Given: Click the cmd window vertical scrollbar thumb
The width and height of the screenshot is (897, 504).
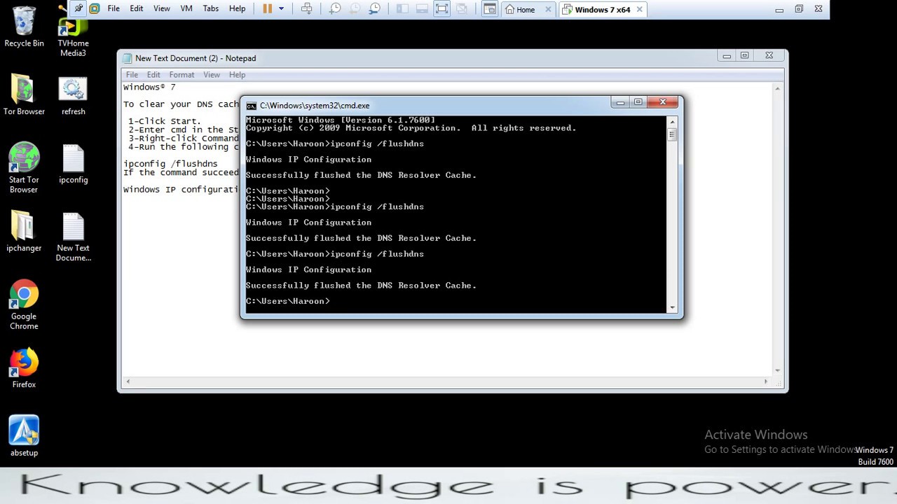Looking at the screenshot, I should click(x=672, y=134).
